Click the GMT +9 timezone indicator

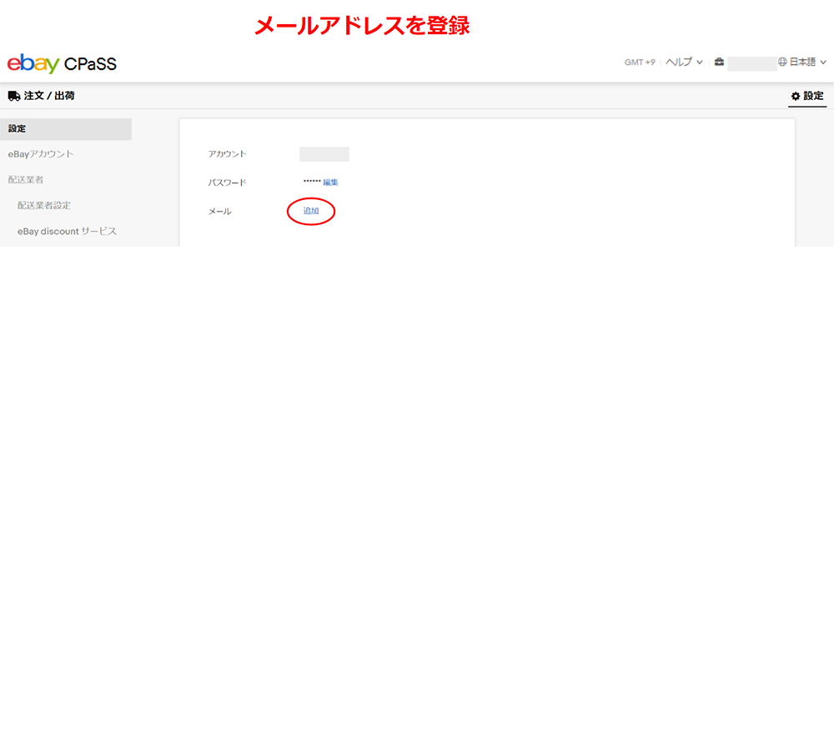pyautogui.click(x=640, y=62)
